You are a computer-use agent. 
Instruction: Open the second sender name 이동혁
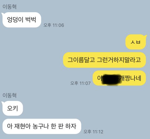pyautogui.click(x=9, y=95)
